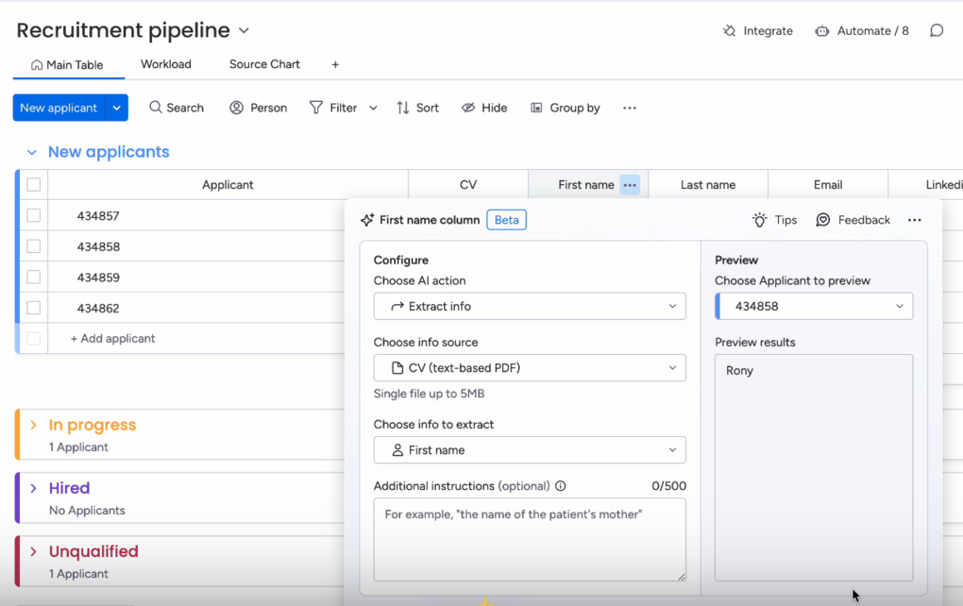Open the Choose info source dropdown
This screenshot has width=963, height=606.
[530, 368]
